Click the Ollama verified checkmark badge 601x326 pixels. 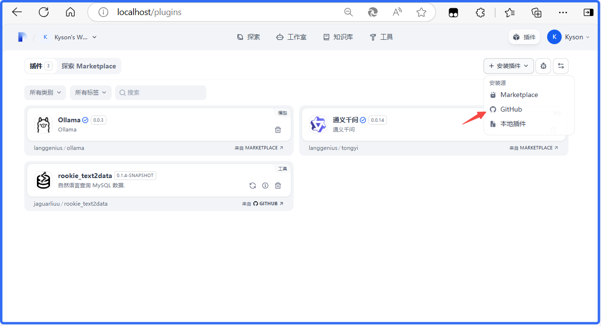(85, 120)
